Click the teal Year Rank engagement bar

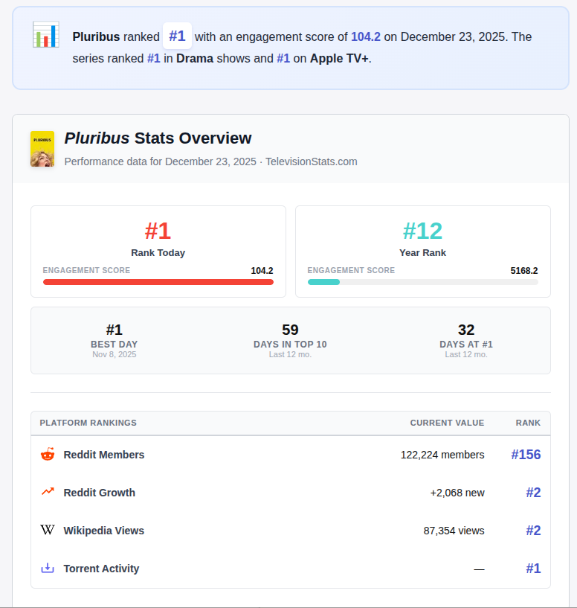point(324,282)
